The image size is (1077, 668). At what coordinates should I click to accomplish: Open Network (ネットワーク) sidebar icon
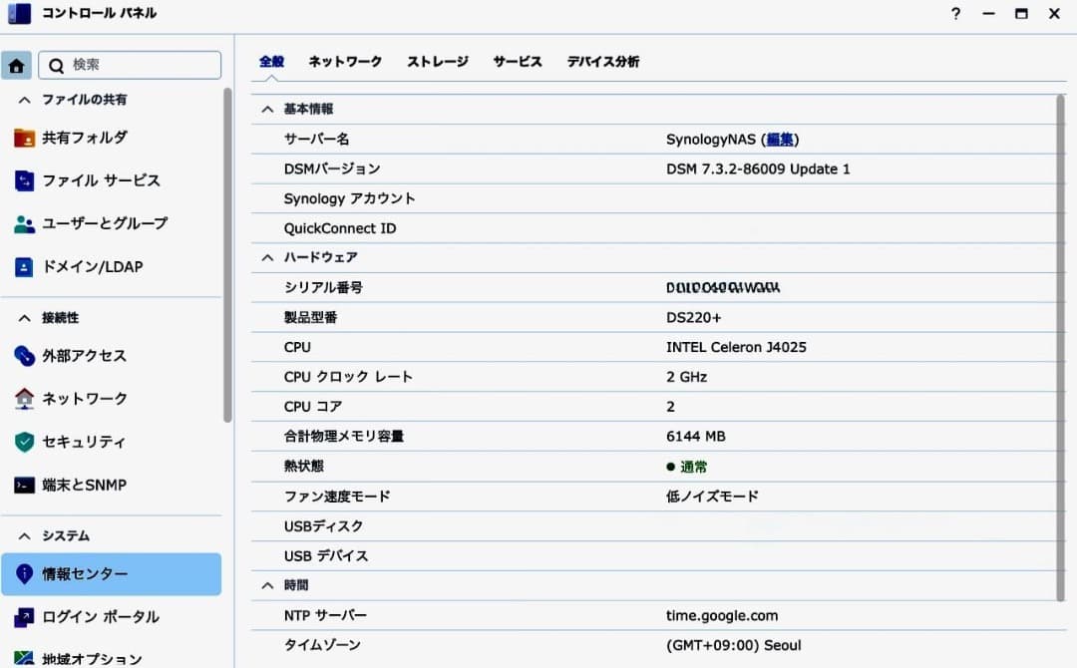coord(24,399)
